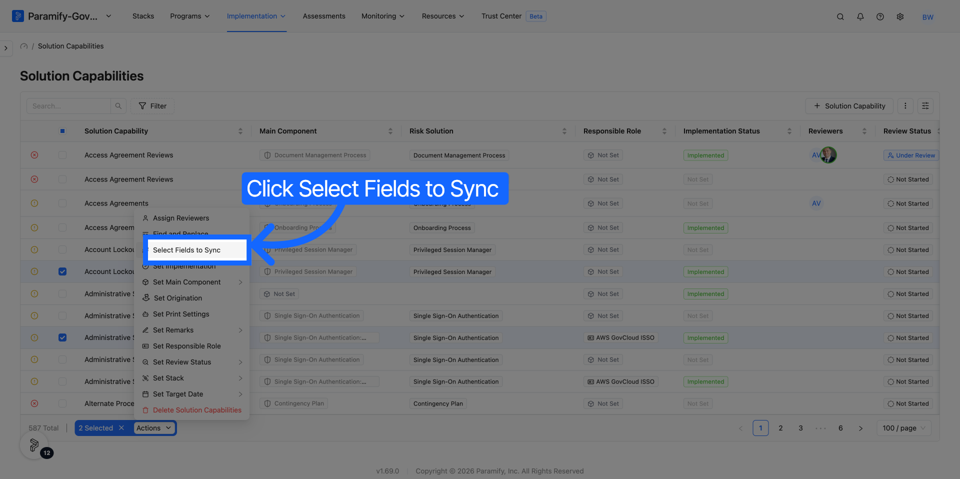
Task: Click Solution Capabilities breadcrumb text
Action: (x=71, y=46)
